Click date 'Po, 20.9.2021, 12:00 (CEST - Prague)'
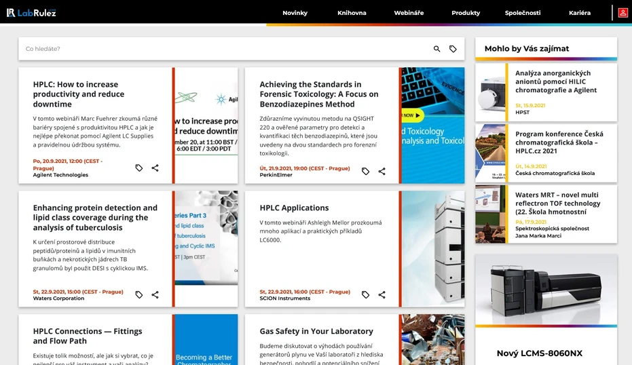632x365 pixels. (68, 164)
